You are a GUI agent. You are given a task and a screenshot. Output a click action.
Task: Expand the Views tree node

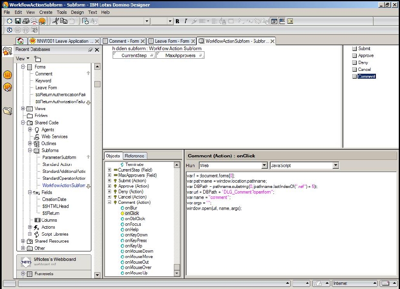pos(23,108)
